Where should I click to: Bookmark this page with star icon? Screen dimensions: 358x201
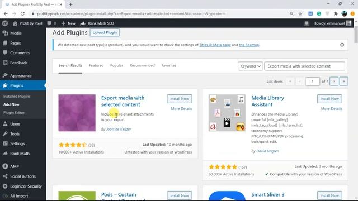tap(300, 13)
